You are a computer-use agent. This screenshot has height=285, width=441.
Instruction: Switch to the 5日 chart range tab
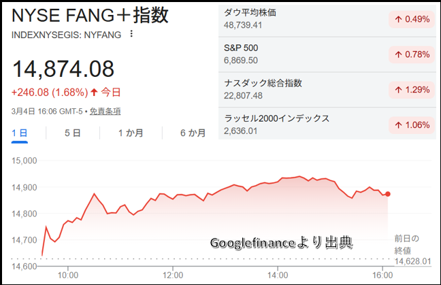[x=72, y=133]
